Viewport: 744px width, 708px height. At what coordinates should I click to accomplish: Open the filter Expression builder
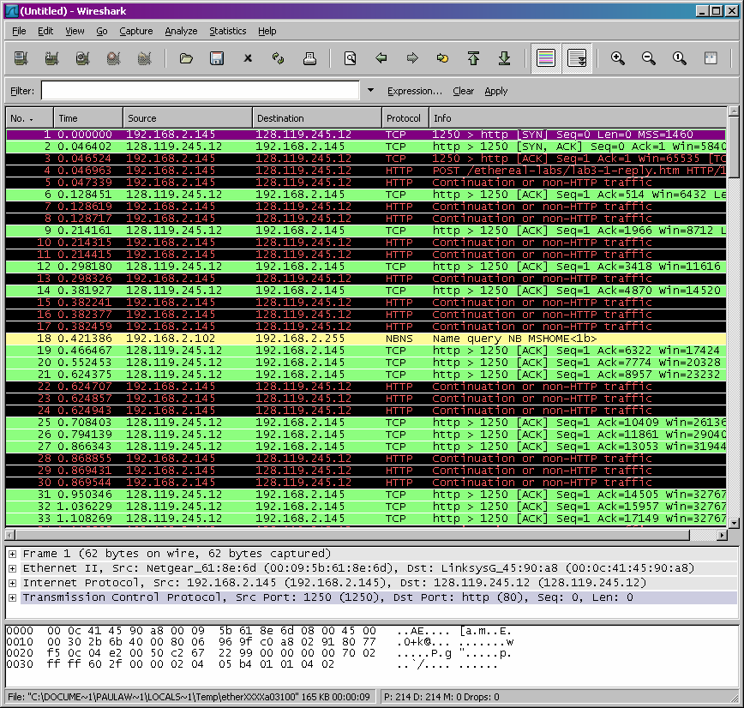point(415,90)
